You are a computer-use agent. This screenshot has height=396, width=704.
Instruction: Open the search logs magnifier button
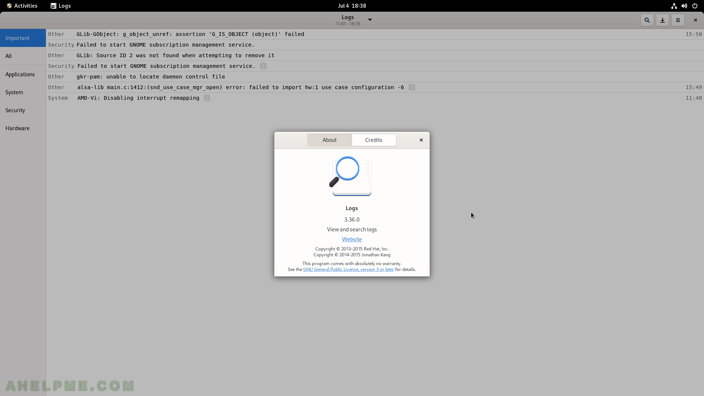[647, 20]
